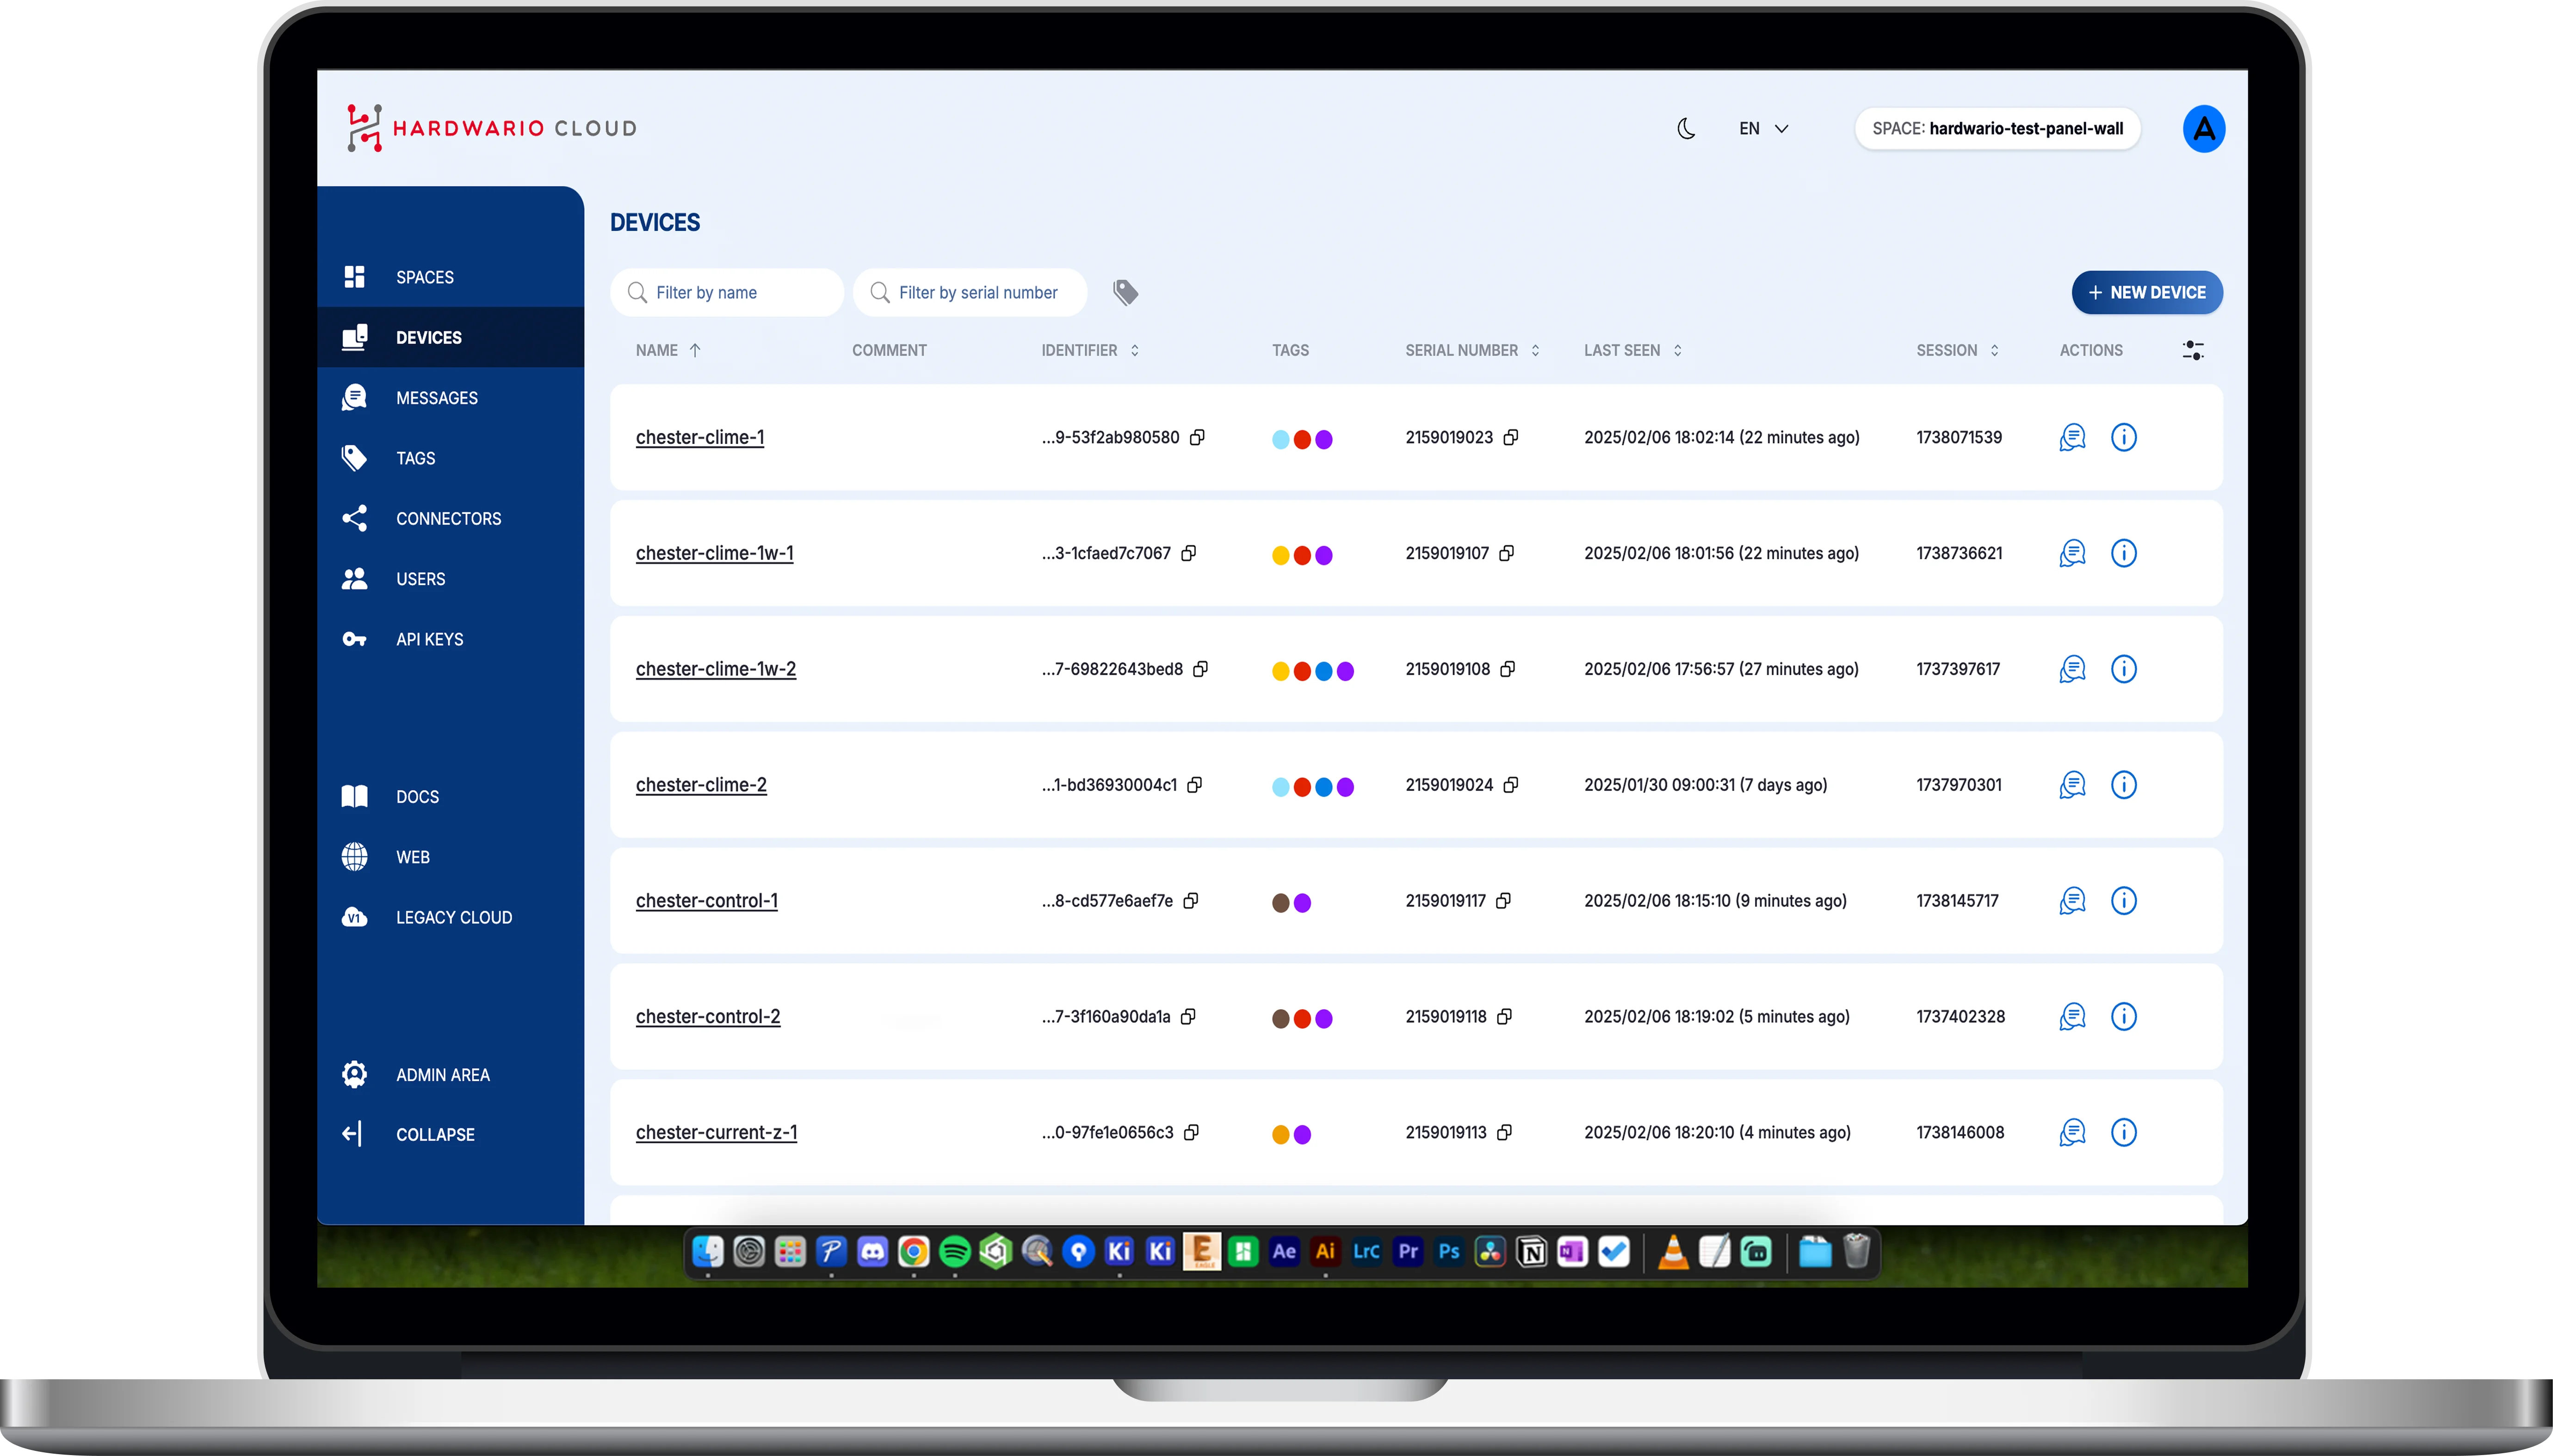The height and width of the screenshot is (1456, 2553).
Task: Open messages for chester-clime-1w-1
Action: [2072, 553]
